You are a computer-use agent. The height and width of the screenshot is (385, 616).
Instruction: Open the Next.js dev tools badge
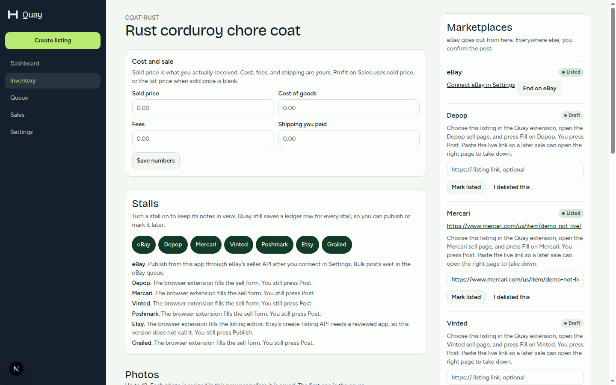click(16, 369)
